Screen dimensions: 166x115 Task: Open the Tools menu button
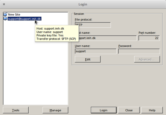coord(16,110)
